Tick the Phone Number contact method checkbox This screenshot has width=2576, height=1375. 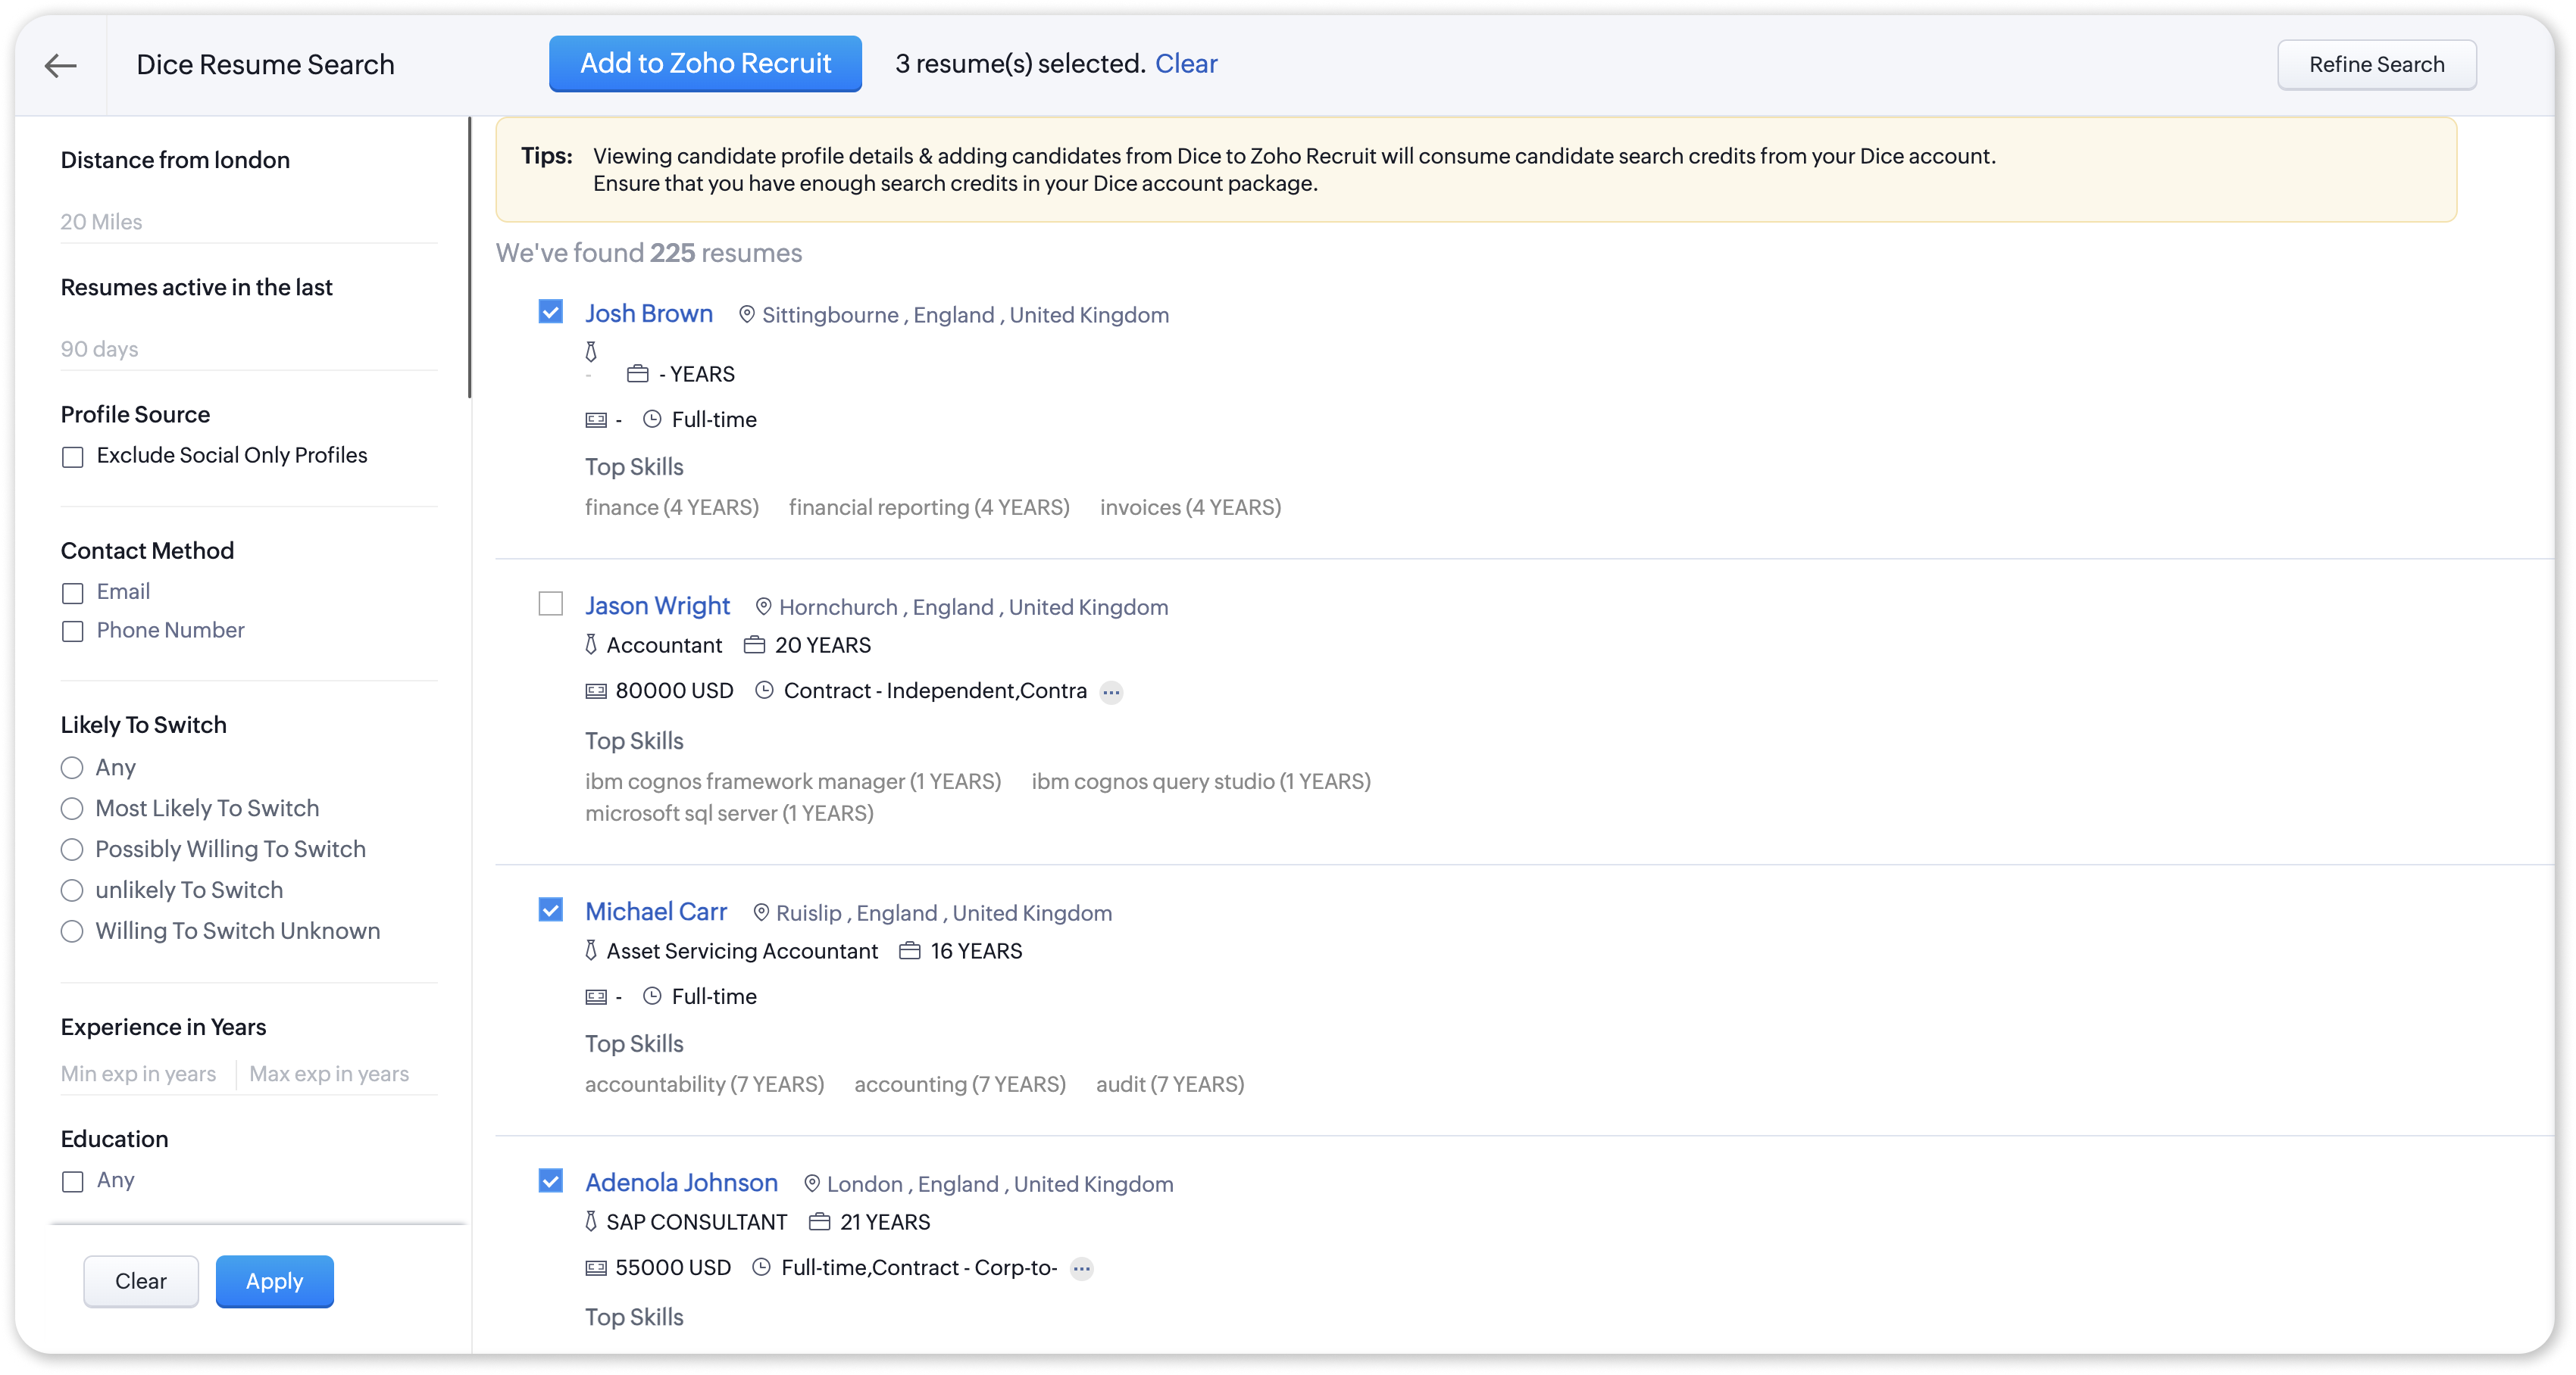pyautogui.click(x=72, y=631)
